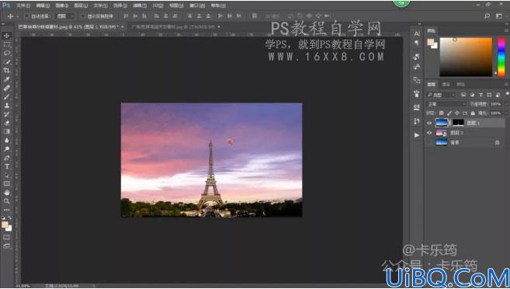
Task: Select the History Brush tool
Action: (6, 114)
